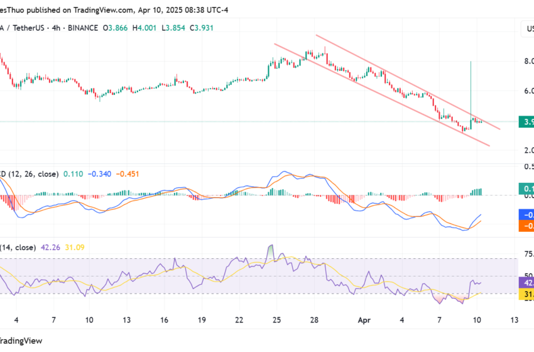This screenshot has width=534, height=352.
Task: Click the green current price tag
Action: [x=526, y=122]
